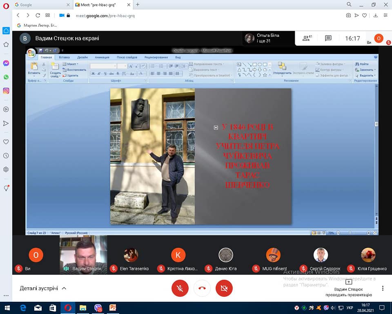392x314 pixels.
Task: Switch the УКР keyboard language indicator
Action: point(350,307)
